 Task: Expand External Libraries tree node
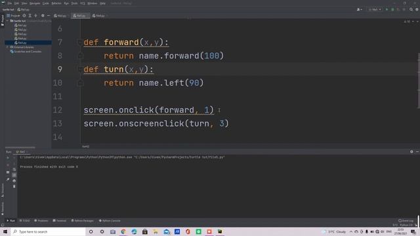7,47
